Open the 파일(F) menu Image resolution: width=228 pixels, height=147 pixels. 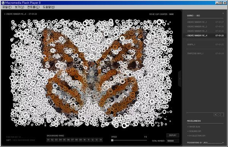coord(7,7)
